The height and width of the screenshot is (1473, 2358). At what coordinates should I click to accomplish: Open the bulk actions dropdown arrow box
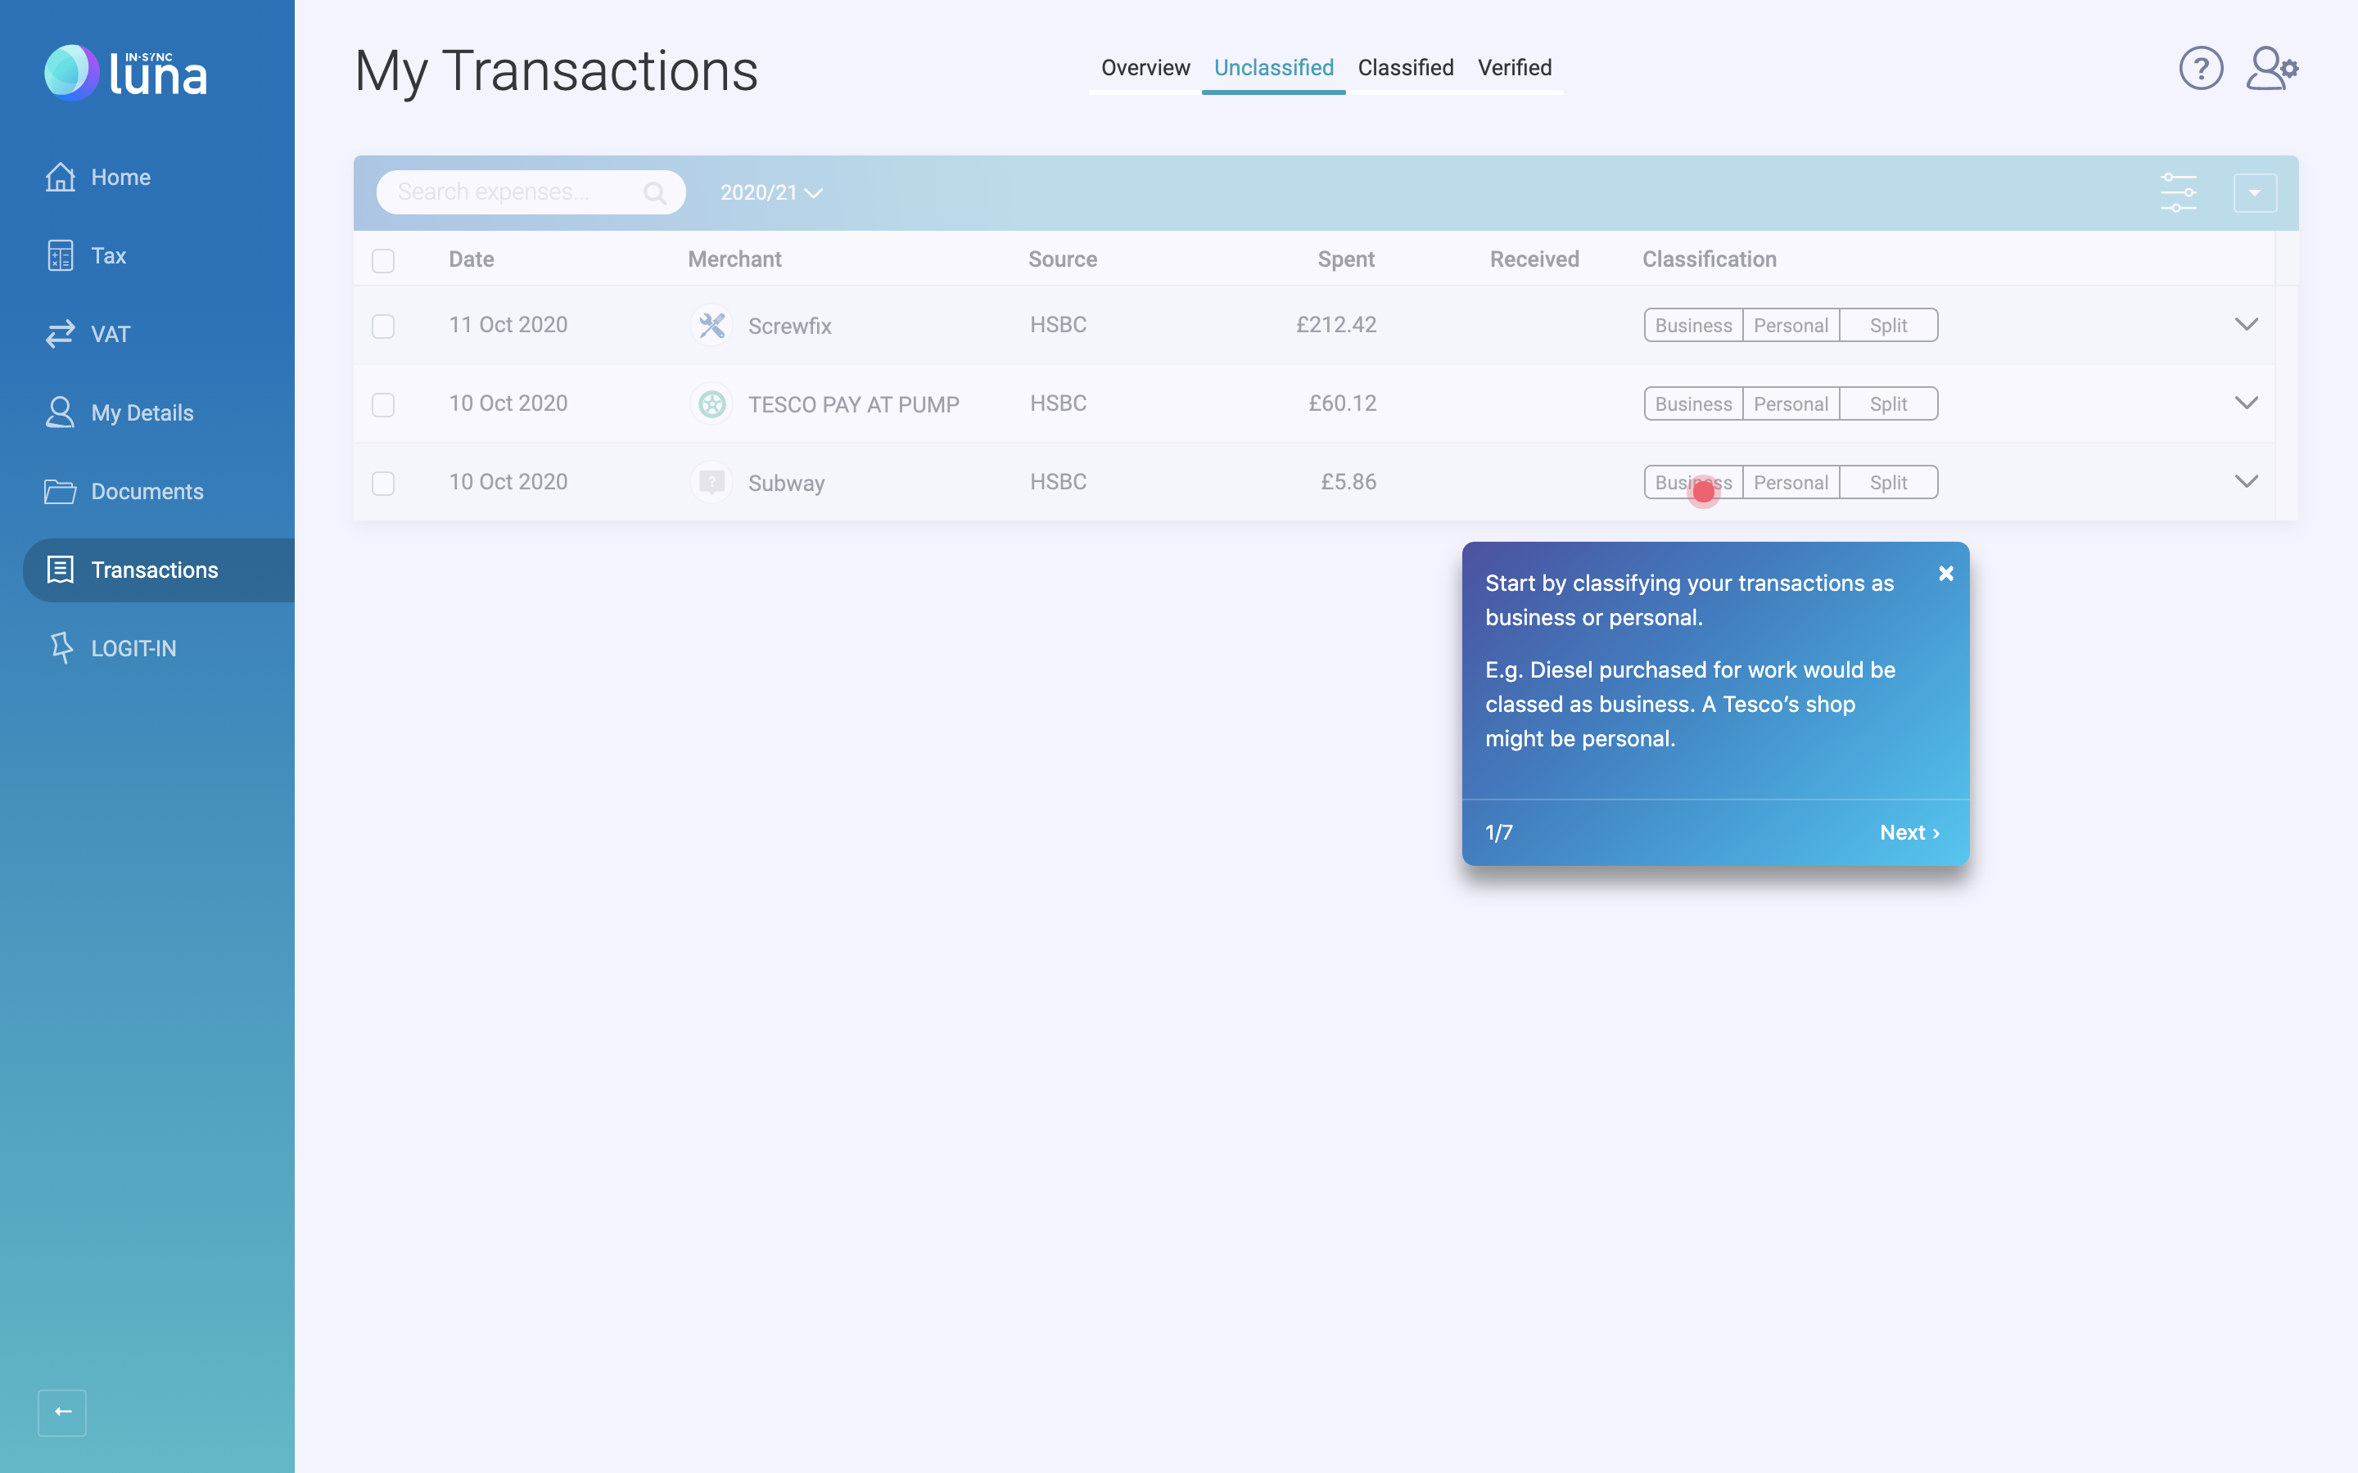[2255, 193]
